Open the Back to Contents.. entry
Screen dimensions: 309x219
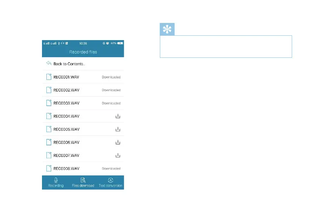coord(83,64)
